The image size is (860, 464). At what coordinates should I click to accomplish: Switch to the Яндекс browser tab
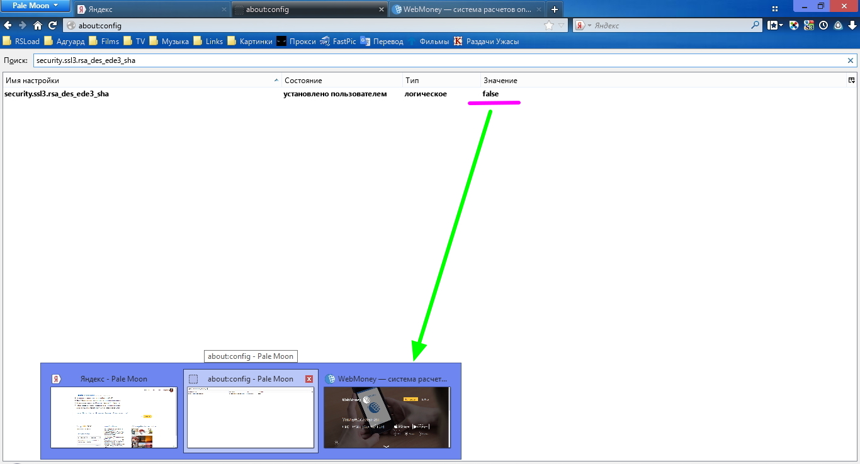pyautogui.click(x=151, y=9)
